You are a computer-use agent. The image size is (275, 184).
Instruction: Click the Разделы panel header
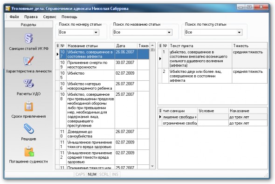[28, 25]
